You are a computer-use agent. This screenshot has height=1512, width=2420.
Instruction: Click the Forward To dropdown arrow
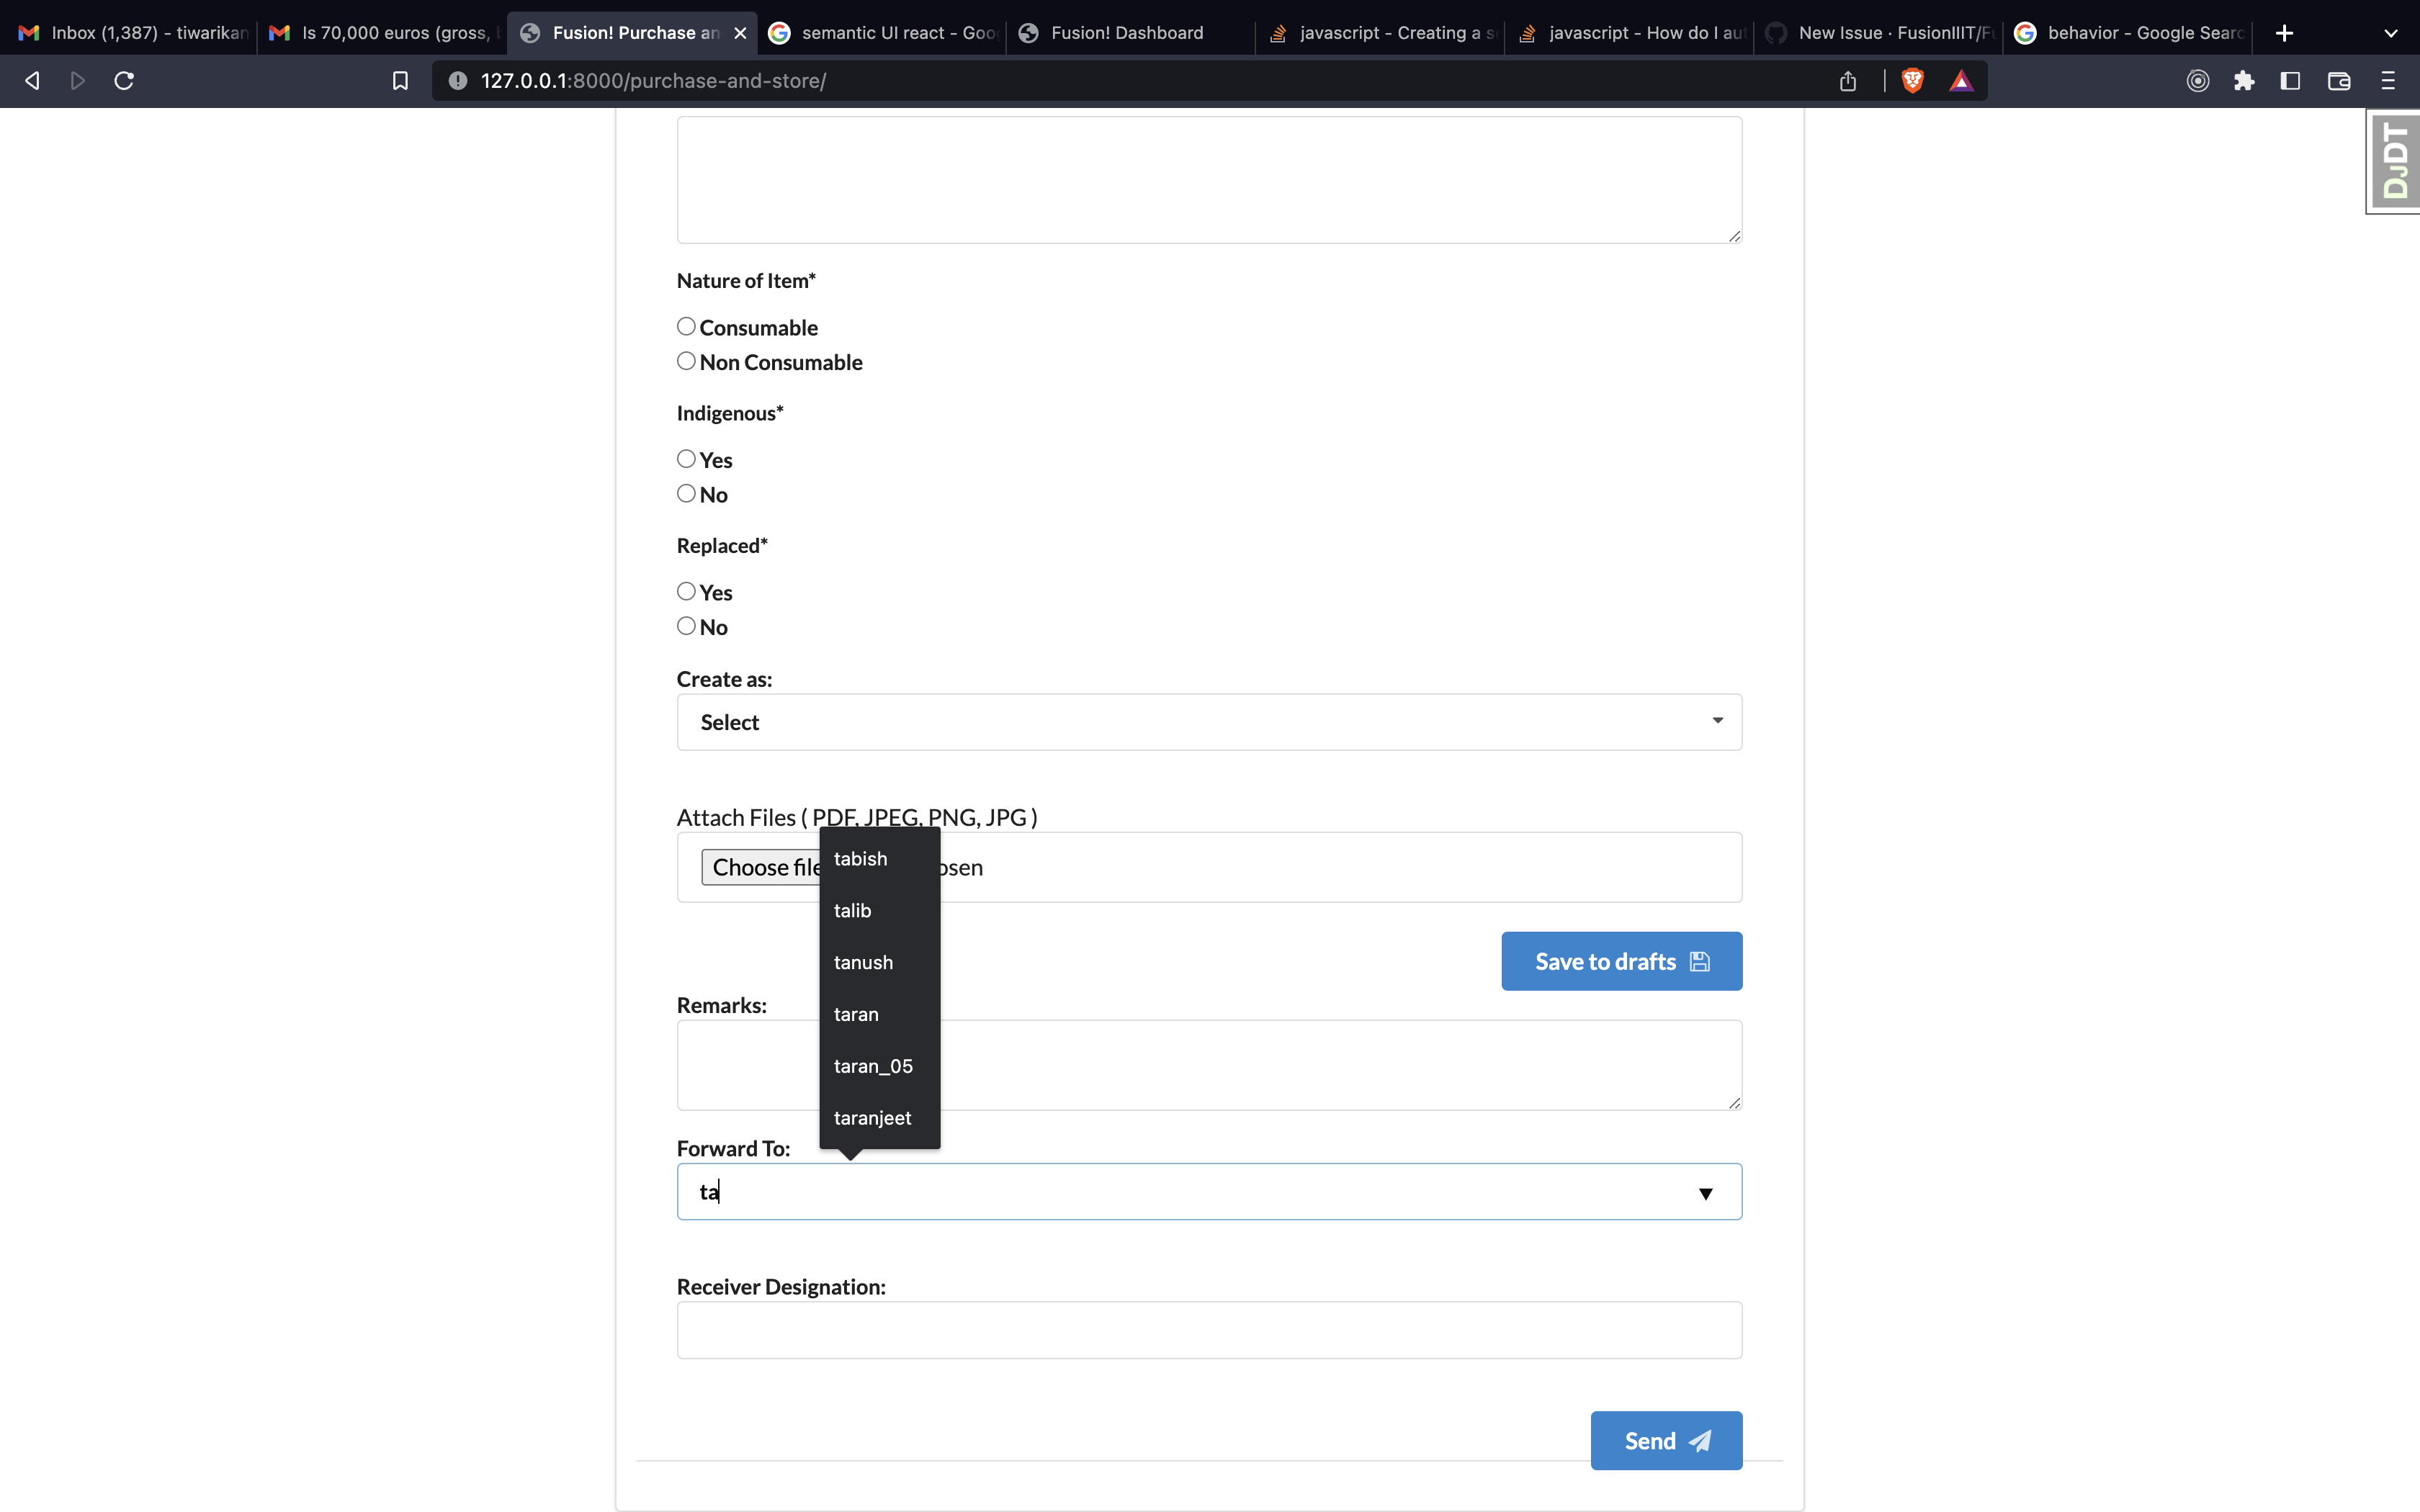[1705, 1193]
